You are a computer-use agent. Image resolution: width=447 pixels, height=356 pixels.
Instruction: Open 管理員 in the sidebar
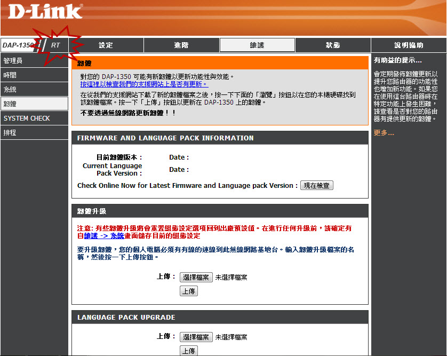tap(34, 60)
